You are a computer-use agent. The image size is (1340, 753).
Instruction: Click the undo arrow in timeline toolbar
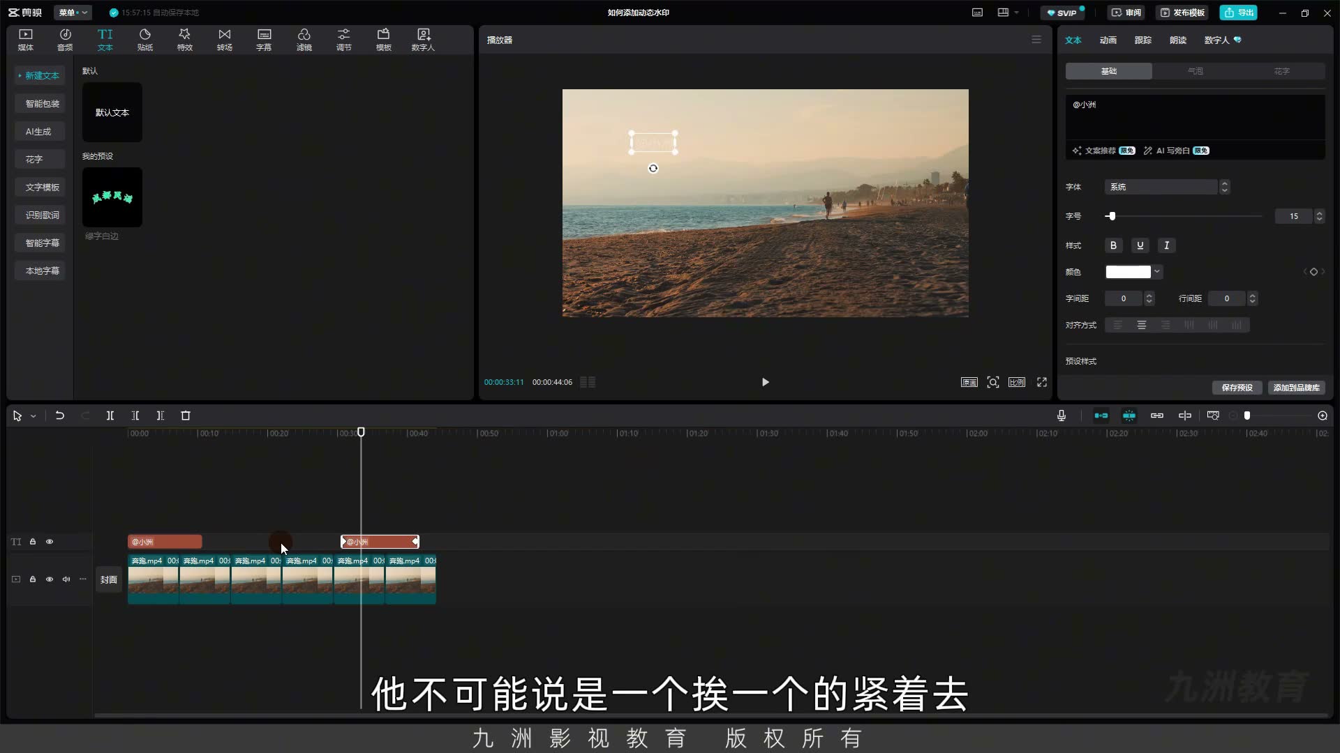point(60,416)
